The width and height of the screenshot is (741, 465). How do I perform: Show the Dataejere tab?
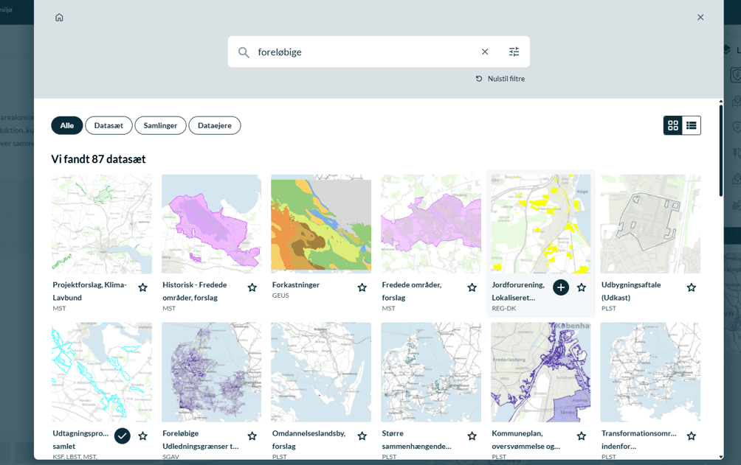(x=215, y=125)
